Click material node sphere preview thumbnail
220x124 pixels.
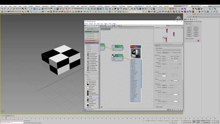(135, 53)
